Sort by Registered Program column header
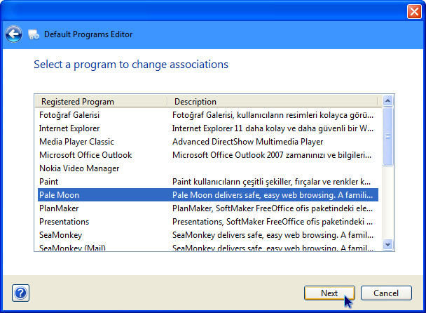 pos(101,102)
